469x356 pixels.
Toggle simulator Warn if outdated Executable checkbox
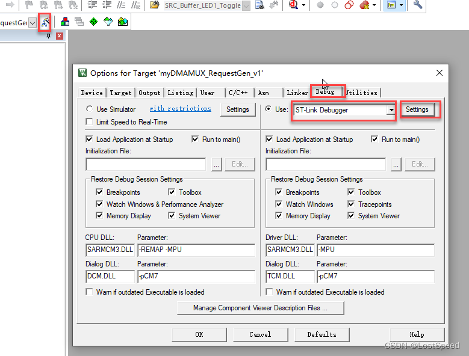click(89, 292)
